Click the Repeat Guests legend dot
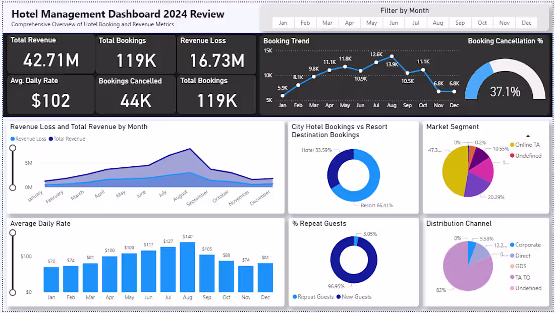This screenshot has width=555, height=313. [x=296, y=297]
